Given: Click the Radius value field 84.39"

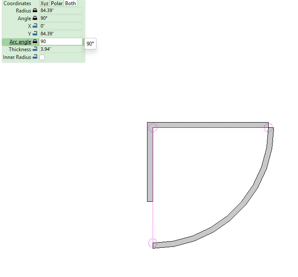Looking at the screenshot, I should click(61, 11).
